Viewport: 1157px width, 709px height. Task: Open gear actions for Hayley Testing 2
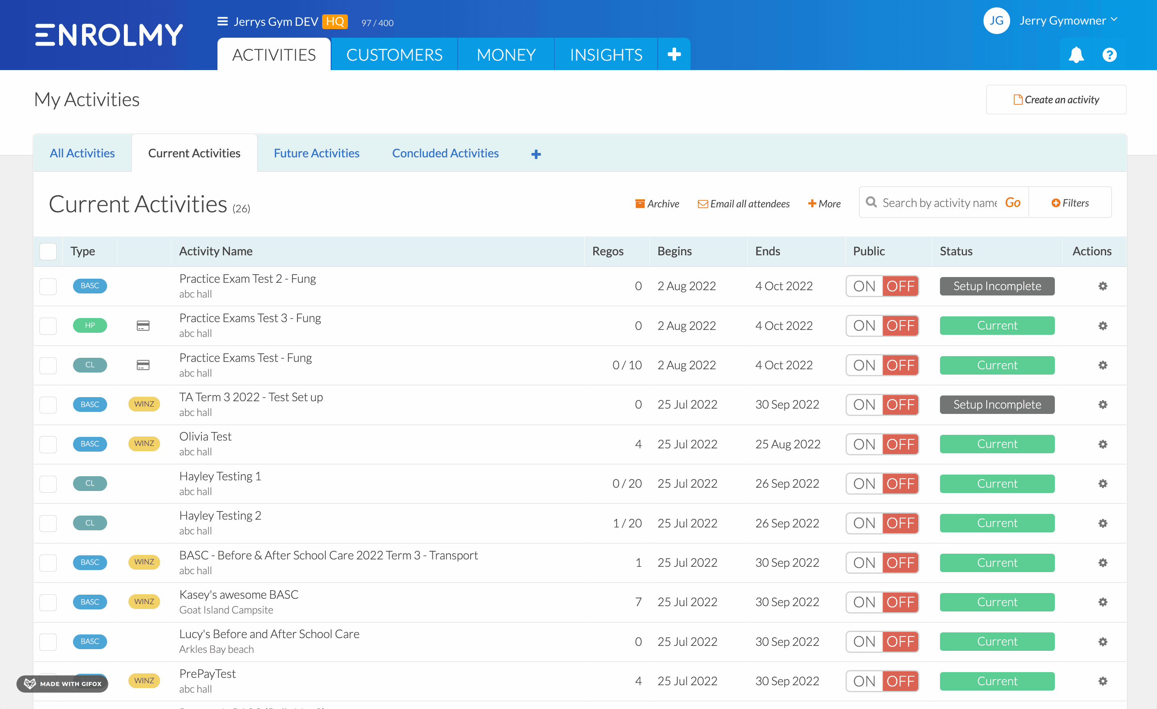coord(1102,523)
